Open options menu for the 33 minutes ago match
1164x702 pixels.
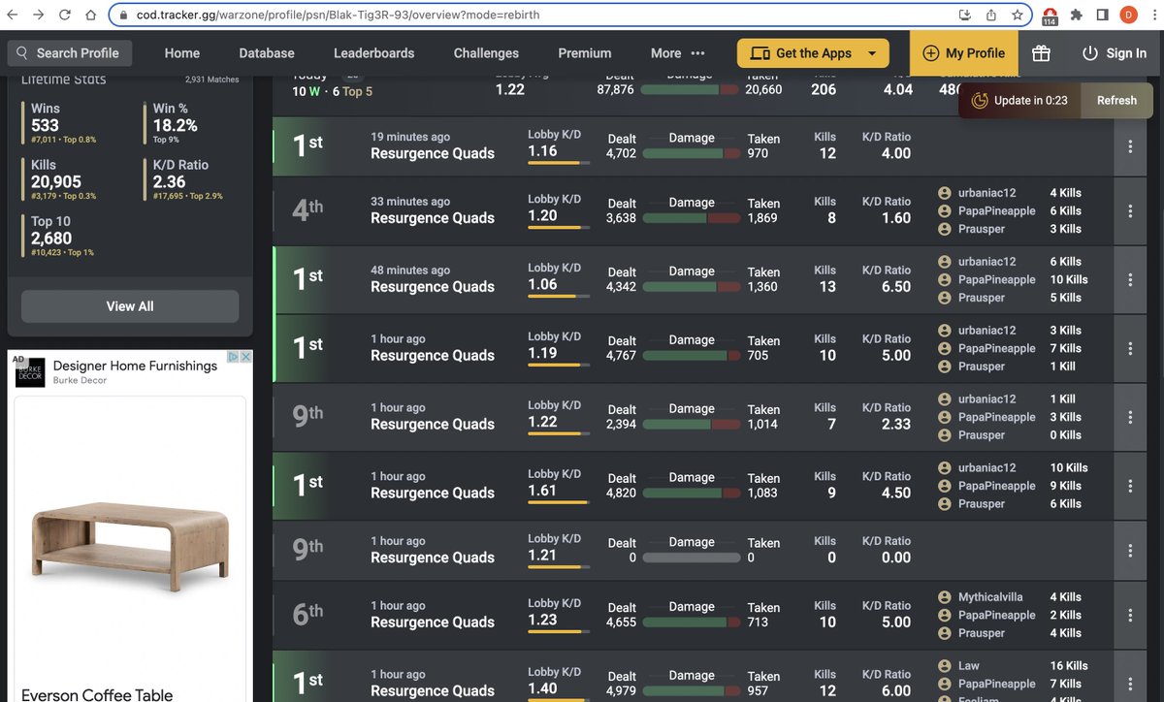pos(1130,210)
